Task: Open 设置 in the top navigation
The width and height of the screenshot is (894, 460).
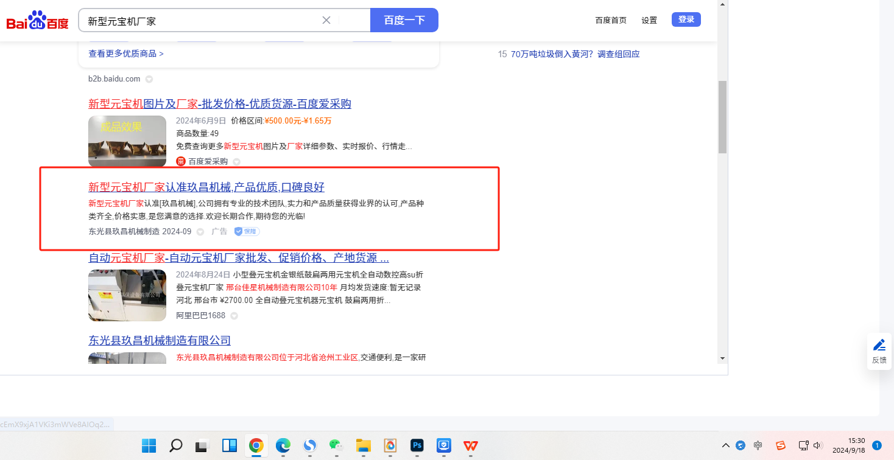Action: pyautogui.click(x=649, y=20)
